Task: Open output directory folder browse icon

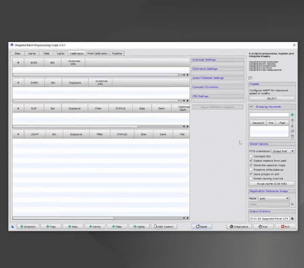Action: (292, 219)
